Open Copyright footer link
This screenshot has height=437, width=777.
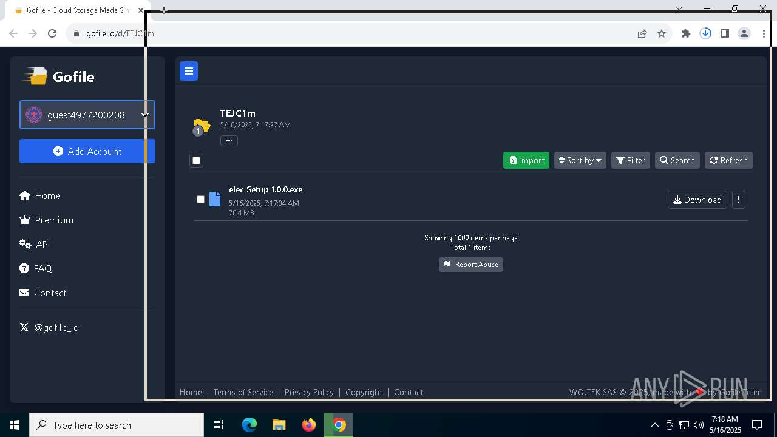click(x=364, y=392)
